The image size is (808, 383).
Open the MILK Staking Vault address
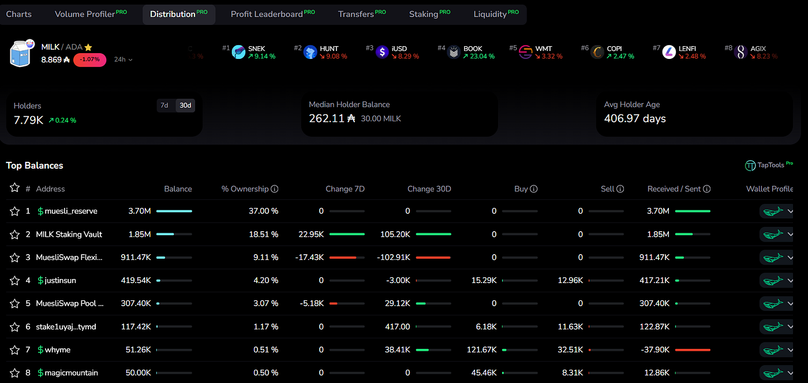pos(69,235)
